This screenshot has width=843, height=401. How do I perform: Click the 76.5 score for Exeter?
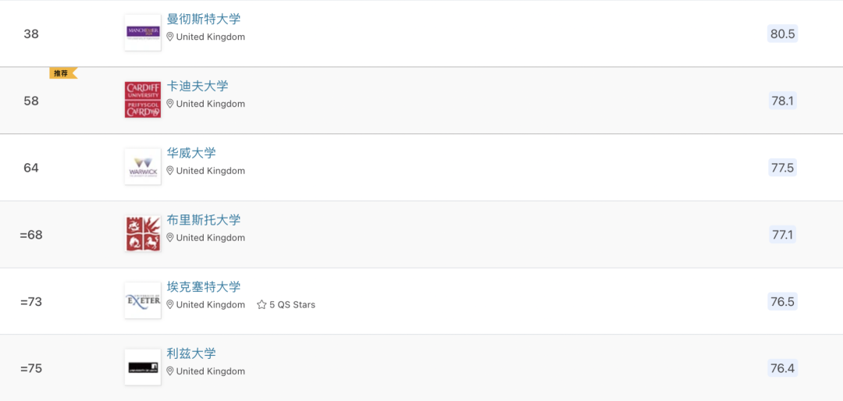[x=782, y=302]
